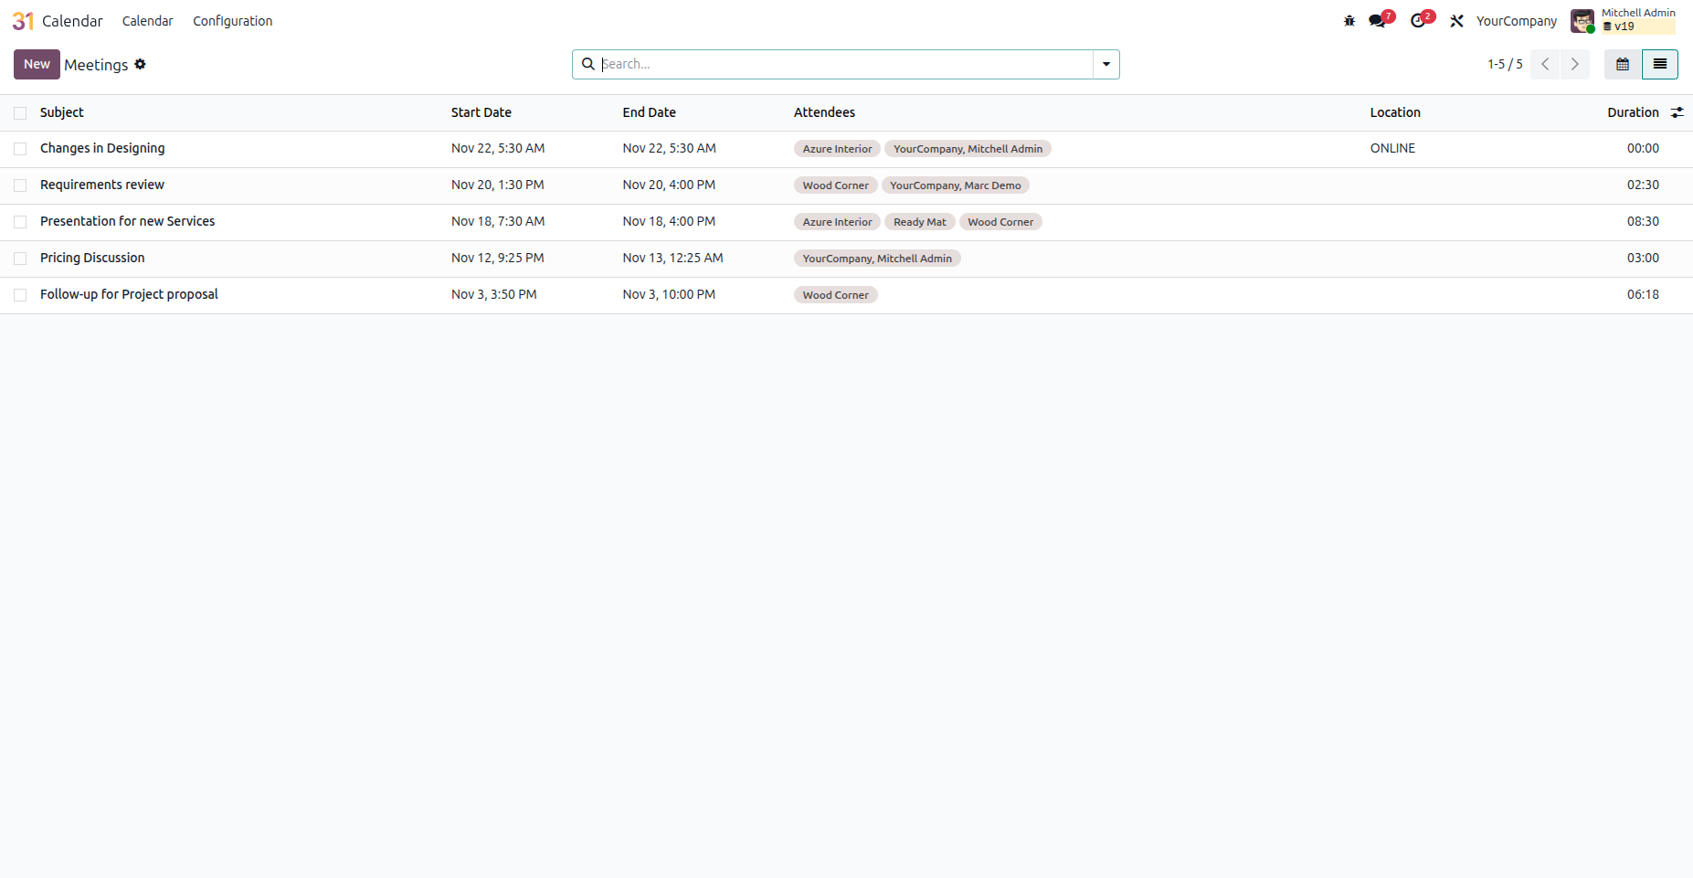Go to next page of records
Image resolution: width=1693 pixels, height=878 pixels.
pyautogui.click(x=1575, y=64)
